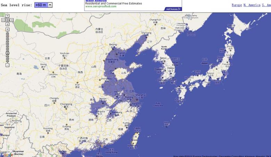Click the Taipei city label
Viewport: 271px width, 157px height.
point(137,128)
